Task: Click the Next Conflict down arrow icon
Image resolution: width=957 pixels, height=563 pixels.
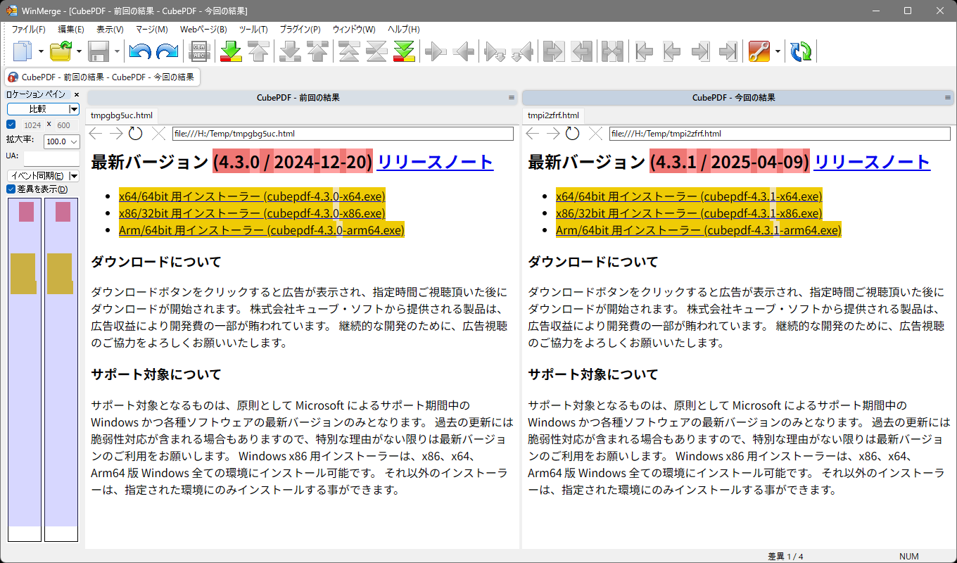Action: (x=291, y=51)
